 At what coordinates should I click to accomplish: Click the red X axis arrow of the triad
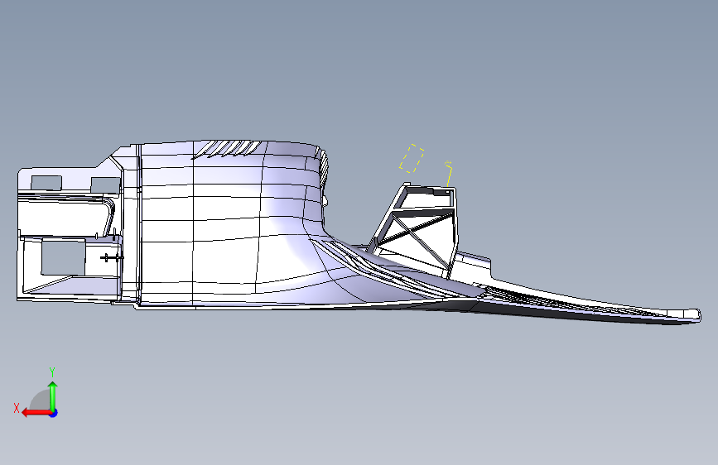(36, 413)
